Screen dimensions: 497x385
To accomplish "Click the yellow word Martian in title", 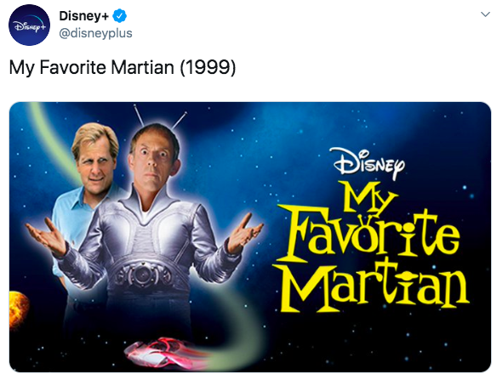I will click(x=373, y=285).
